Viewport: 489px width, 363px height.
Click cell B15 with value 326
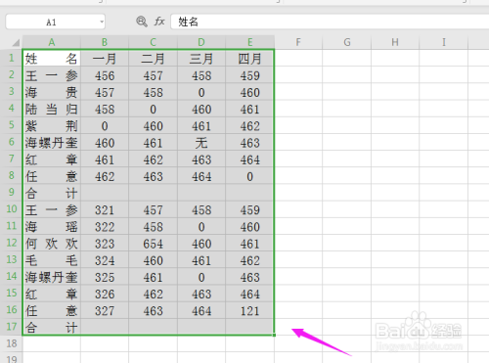tap(105, 294)
